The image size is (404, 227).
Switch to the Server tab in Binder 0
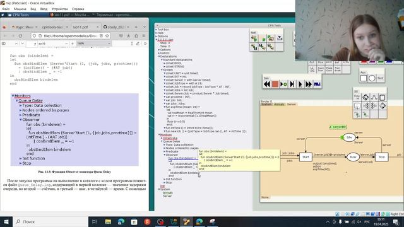[x=292, y=104]
